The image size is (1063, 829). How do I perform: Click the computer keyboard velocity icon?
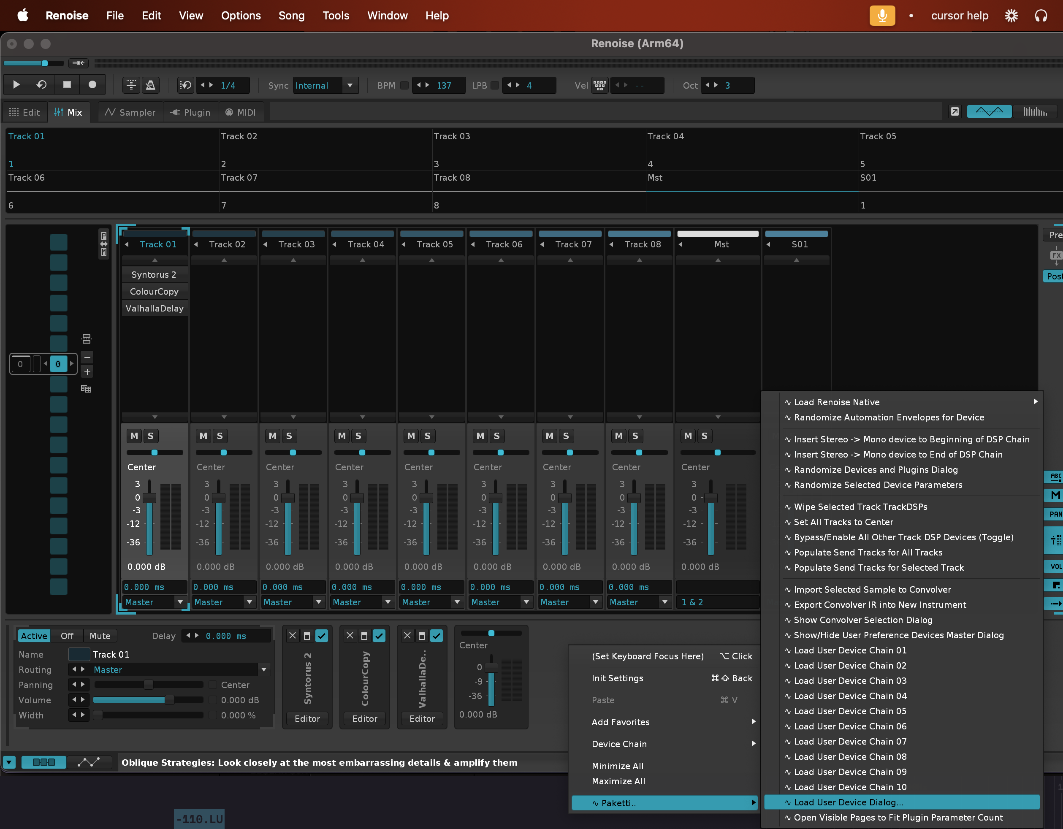pos(599,85)
